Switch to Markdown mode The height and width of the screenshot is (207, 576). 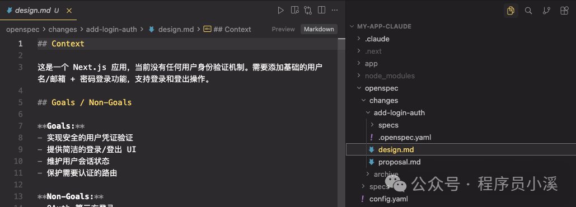(319, 29)
